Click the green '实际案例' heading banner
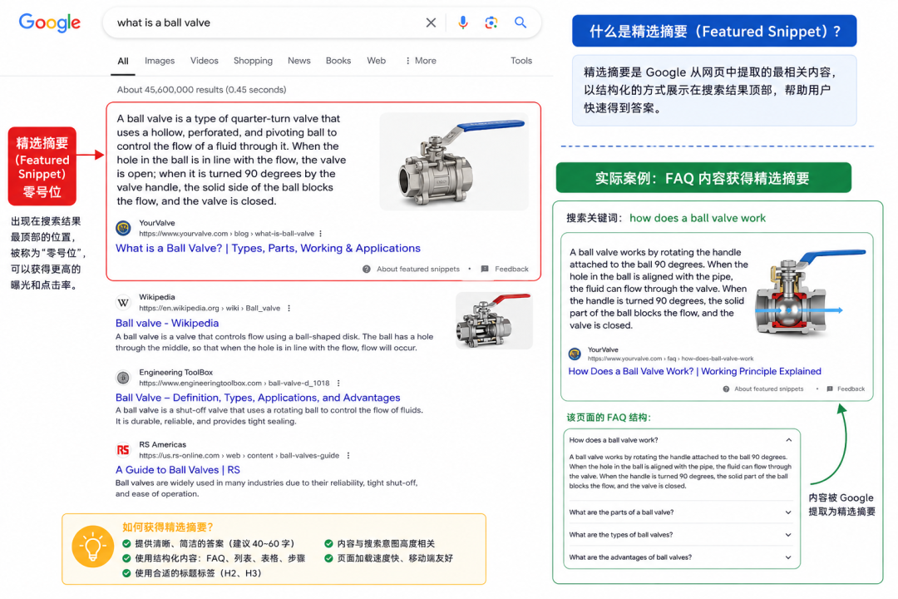Viewport: 898px width, 599px height. coord(703,178)
